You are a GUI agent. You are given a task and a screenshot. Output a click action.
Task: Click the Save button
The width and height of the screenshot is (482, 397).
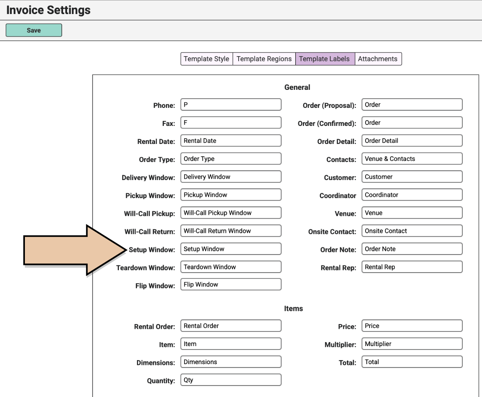(34, 30)
